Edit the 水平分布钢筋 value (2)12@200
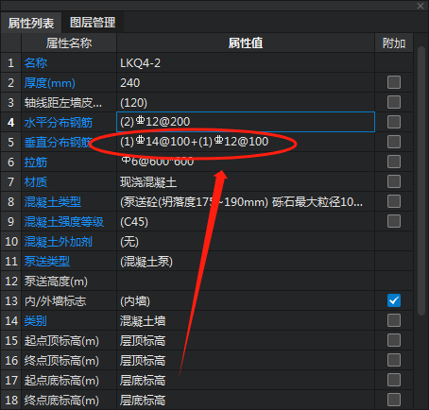The height and width of the screenshot is (410, 429). pyautogui.click(x=246, y=122)
